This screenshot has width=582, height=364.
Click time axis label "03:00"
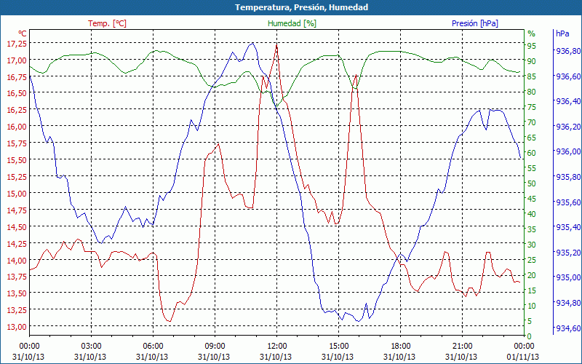(x=91, y=347)
